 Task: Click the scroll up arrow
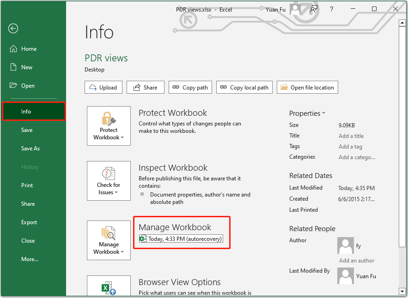pyautogui.click(x=402, y=23)
